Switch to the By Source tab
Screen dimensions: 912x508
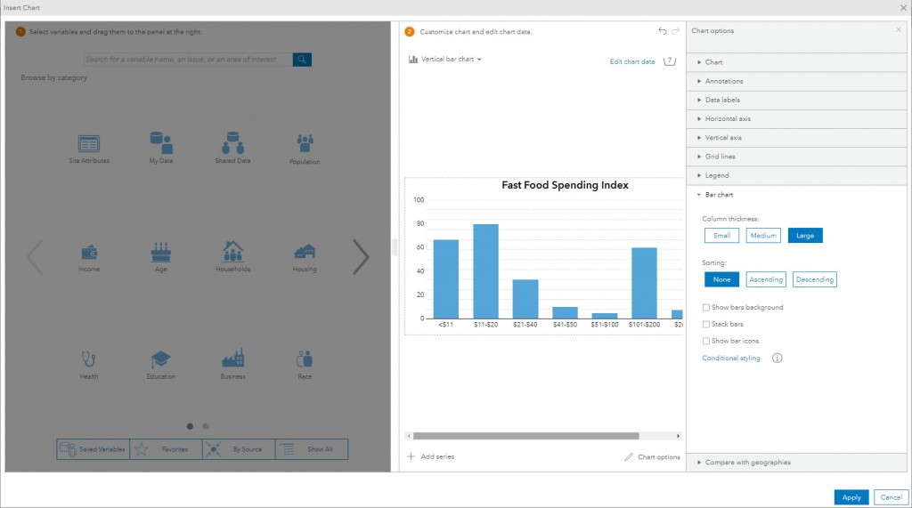[239, 449]
